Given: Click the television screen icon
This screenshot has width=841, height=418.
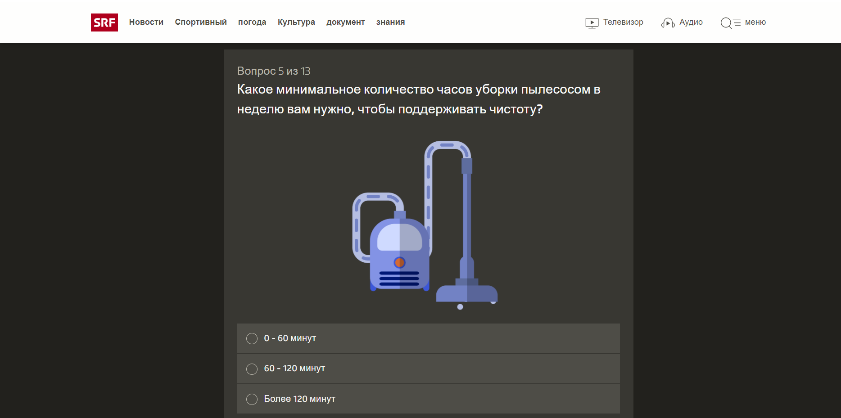Looking at the screenshot, I should point(592,23).
